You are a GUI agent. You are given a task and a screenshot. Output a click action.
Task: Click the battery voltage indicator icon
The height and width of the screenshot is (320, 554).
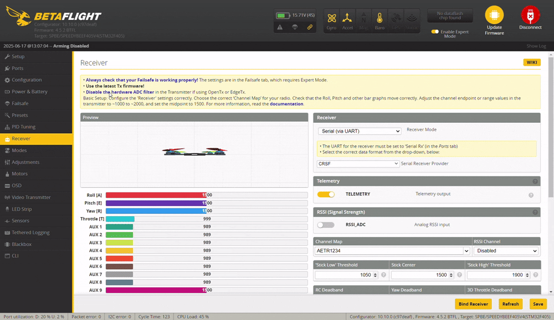pyautogui.click(x=283, y=15)
